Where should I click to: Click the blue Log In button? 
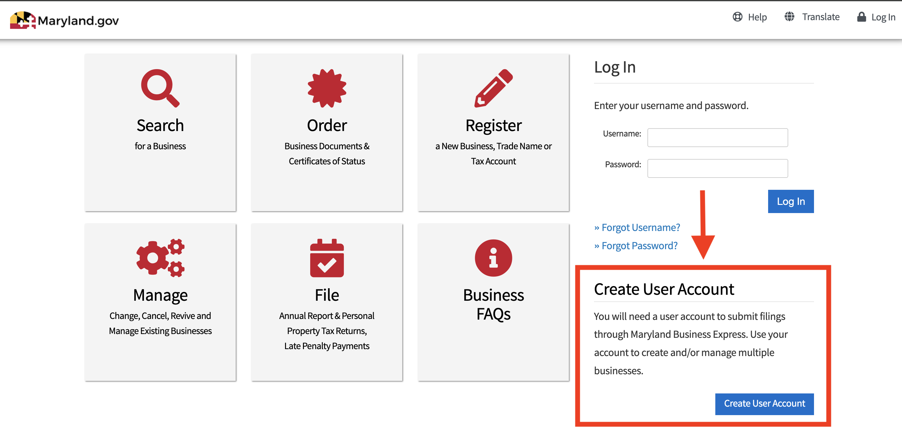point(791,201)
